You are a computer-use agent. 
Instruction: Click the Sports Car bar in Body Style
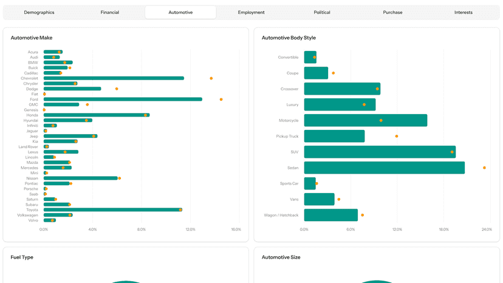click(x=310, y=183)
